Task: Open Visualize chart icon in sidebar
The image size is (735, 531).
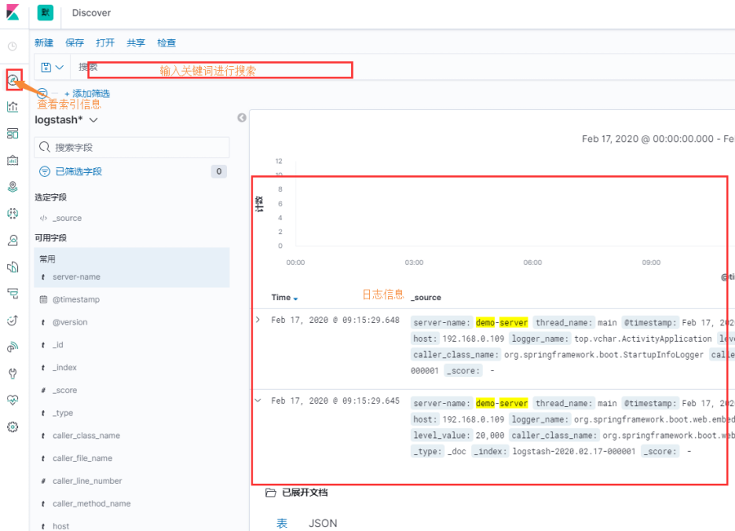Action: 12,107
